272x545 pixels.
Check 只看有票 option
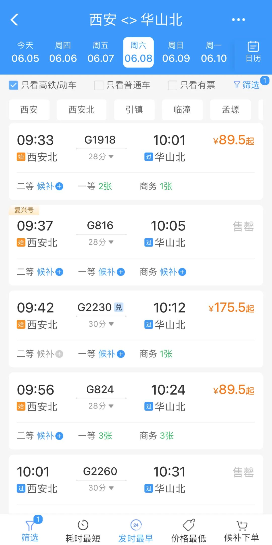pos(173,85)
